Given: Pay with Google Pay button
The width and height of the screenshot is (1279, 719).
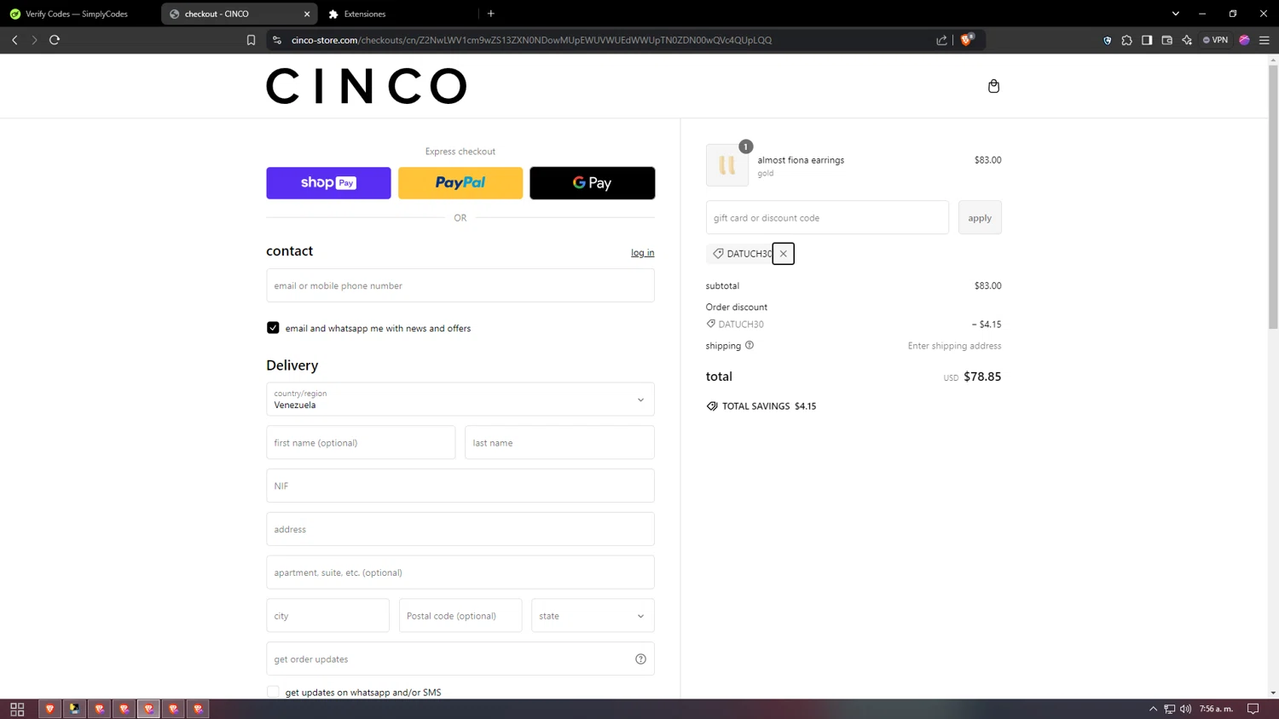Looking at the screenshot, I should pyautogui.click(x=593, y=183).
